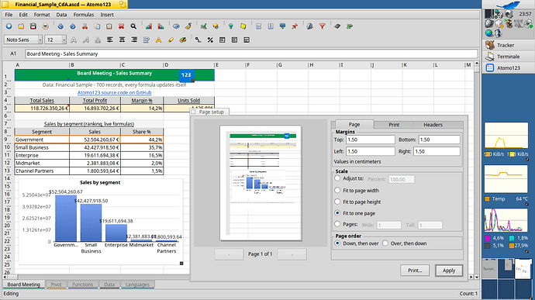The image size is (535, 300).
Task: Click the New document toolbar icon
Action: coord(9,26)
